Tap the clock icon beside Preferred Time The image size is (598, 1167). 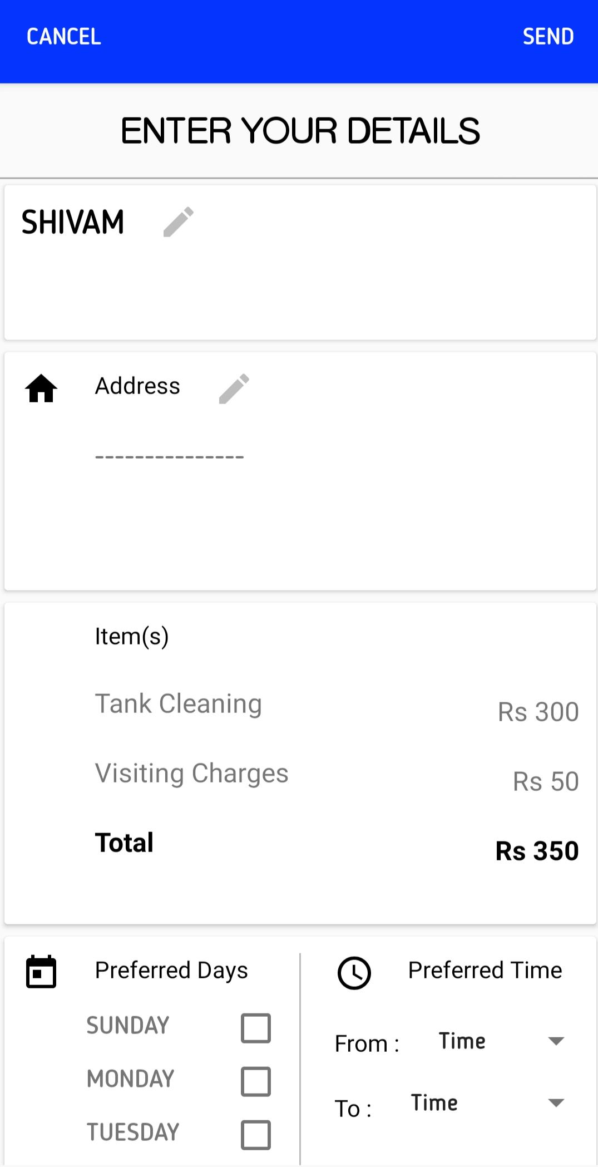coord(354,973)
